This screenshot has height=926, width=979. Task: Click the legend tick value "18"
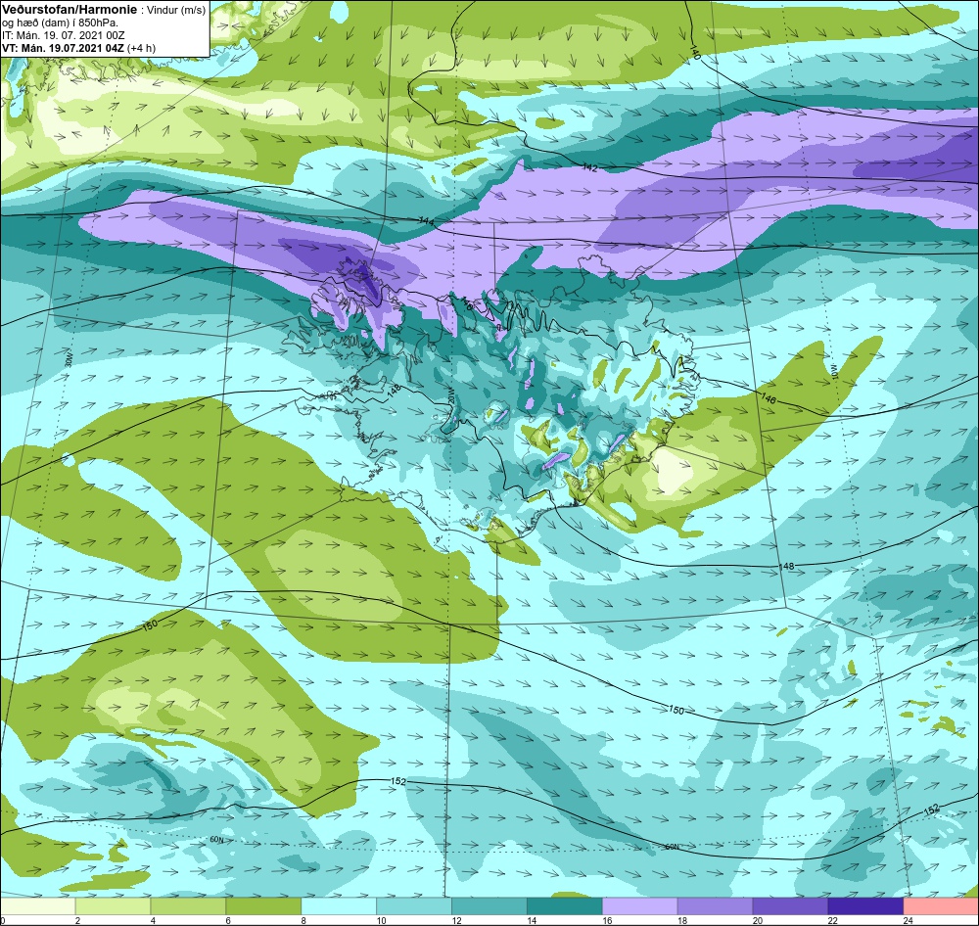pyautogui.click(x=681, y=920)
